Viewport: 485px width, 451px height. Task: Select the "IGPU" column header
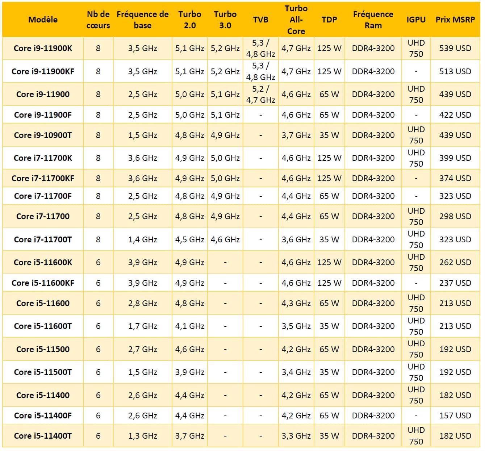click(x=416, y=20)
